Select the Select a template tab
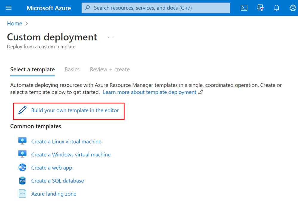This screenshot has height=203, width=298. [x=33, y=70]
